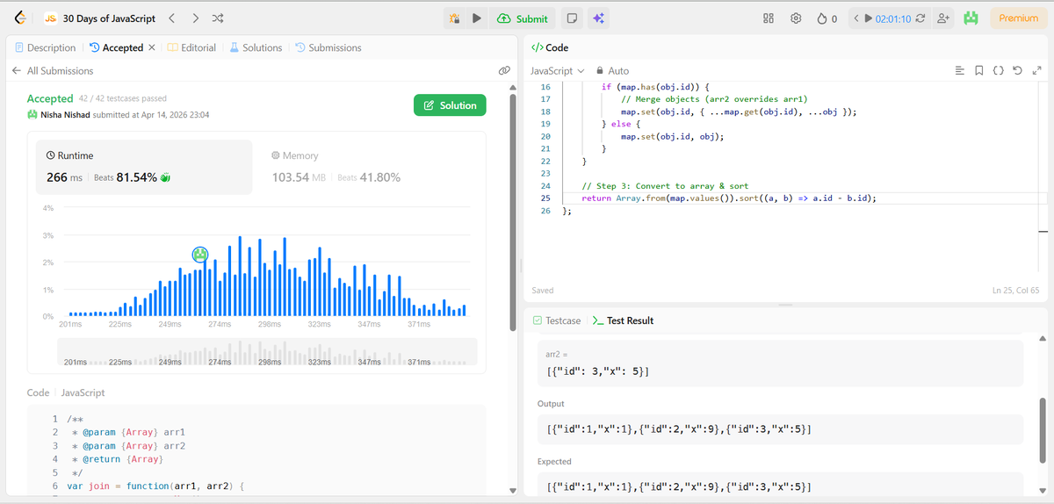The image size is (1054, 504).
Task: Switch to the Description tab
Action: point(45,47)
